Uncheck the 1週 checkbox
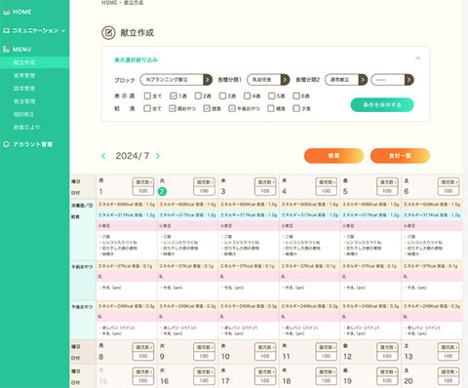 [x=174, y=96]
